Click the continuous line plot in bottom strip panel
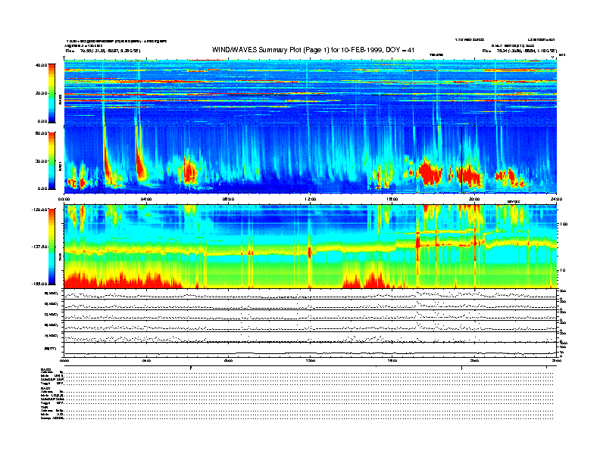The height and width of the screenshot is (463, 600). [310, 353]
